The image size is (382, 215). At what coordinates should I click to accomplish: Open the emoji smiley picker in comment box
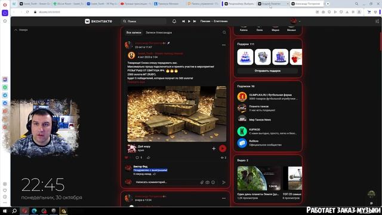coord(213,182)
